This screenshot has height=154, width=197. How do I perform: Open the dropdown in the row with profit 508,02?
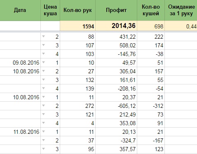[x=44, y=45]
